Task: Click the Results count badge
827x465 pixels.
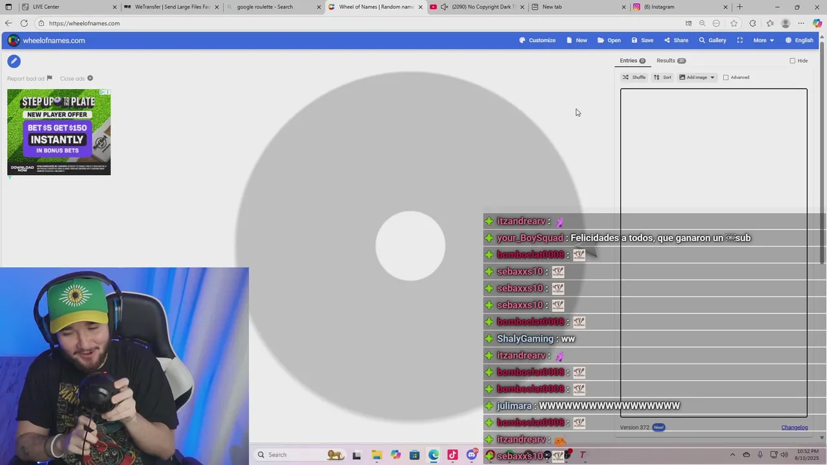Action: click(681, 61)
